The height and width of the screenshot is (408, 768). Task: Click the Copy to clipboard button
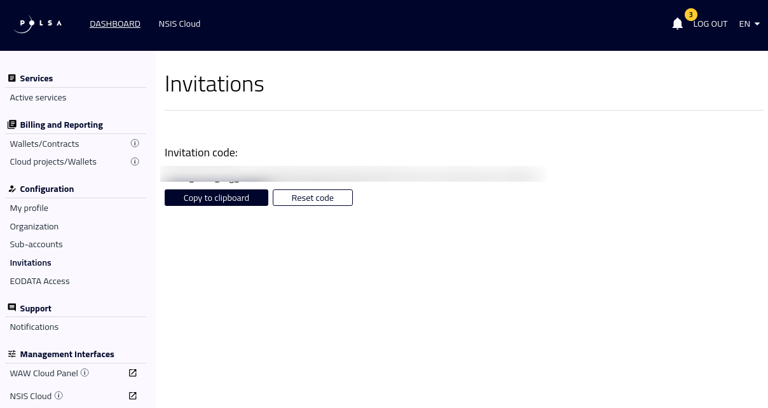(x=216, y=198)
